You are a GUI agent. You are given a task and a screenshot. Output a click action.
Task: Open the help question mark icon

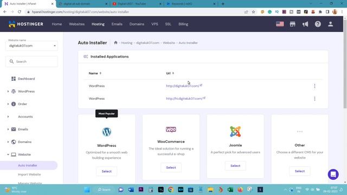click(318, 24)
